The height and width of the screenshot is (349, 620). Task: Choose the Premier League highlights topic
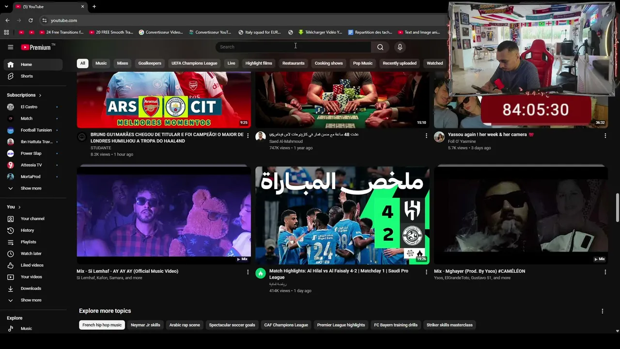coord(341,325)
